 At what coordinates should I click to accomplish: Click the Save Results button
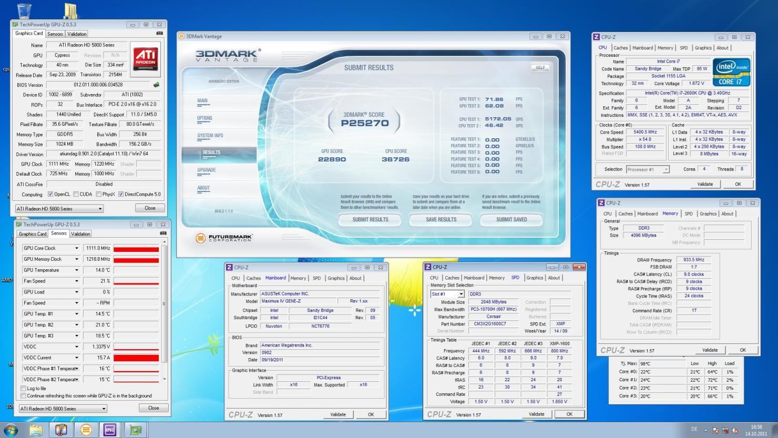pyautogui.click(x=441, y=220)
